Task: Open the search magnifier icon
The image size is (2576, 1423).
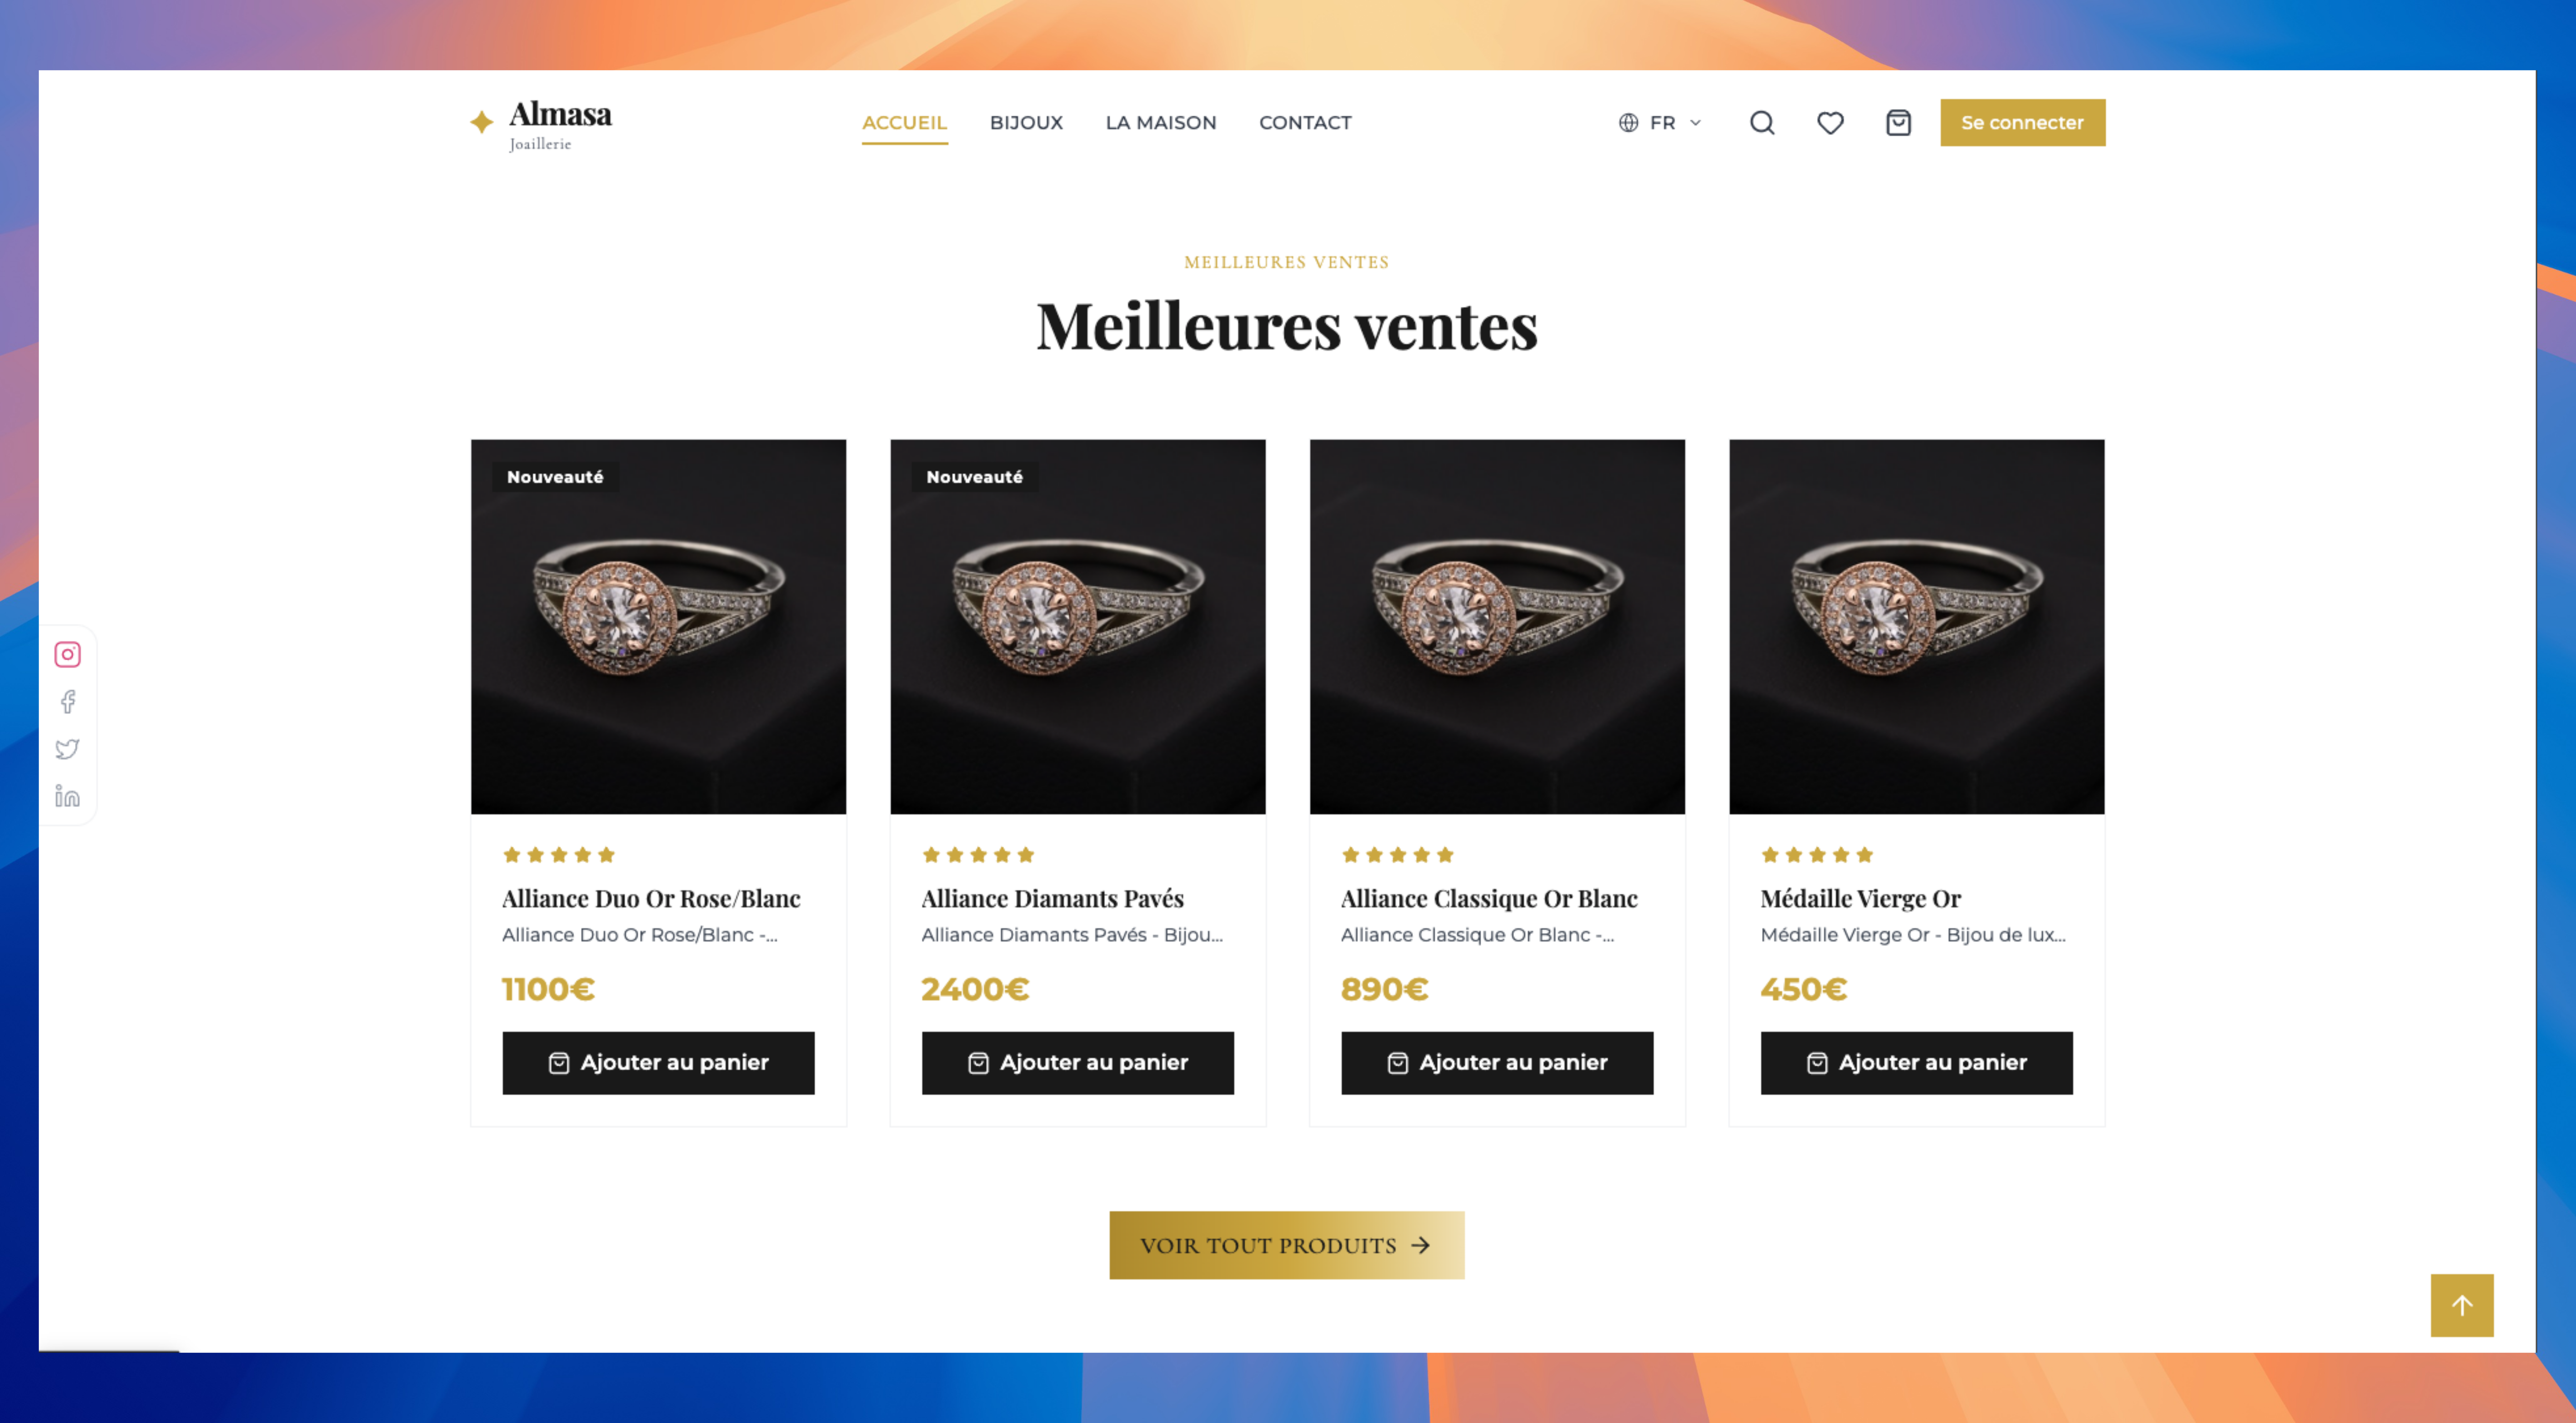Action: pyautogui.click(x=1762, y=123)
